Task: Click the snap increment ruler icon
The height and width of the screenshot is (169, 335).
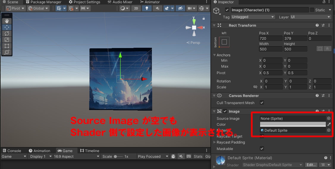Action: pyautogui.click(x=83, y=8)
